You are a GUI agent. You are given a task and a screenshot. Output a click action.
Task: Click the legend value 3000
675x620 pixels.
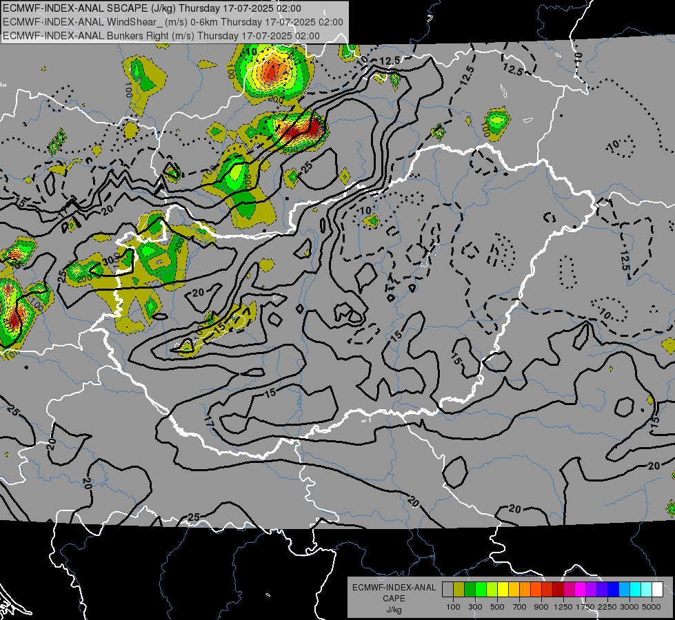click(629, 607)
